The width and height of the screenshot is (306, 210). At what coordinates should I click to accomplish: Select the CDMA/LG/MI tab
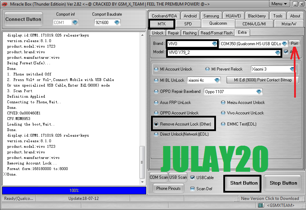tap(254, 24)
